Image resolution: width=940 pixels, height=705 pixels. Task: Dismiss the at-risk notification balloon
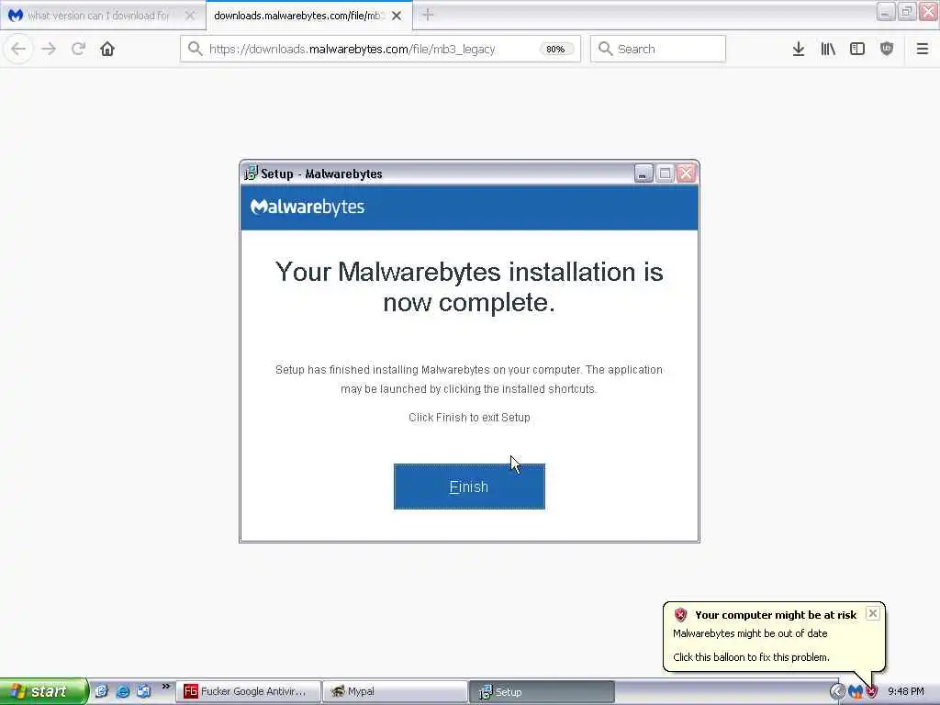(x=873, y=613)
